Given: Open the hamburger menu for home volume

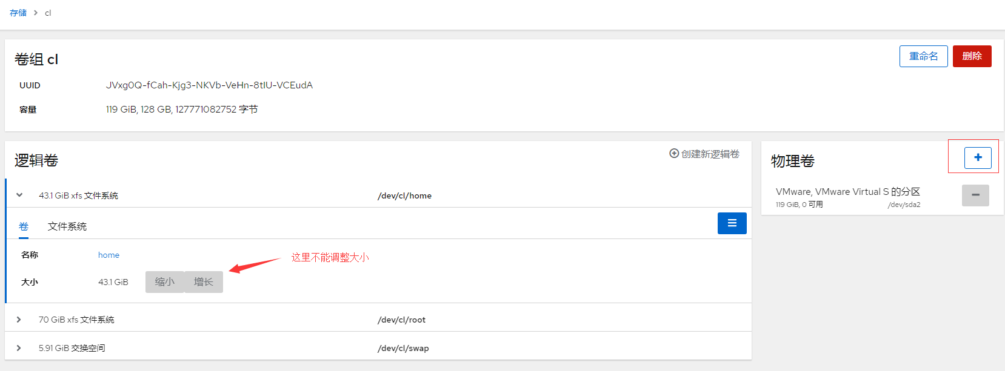Looking at the screenshot, I should pos(732,223).
